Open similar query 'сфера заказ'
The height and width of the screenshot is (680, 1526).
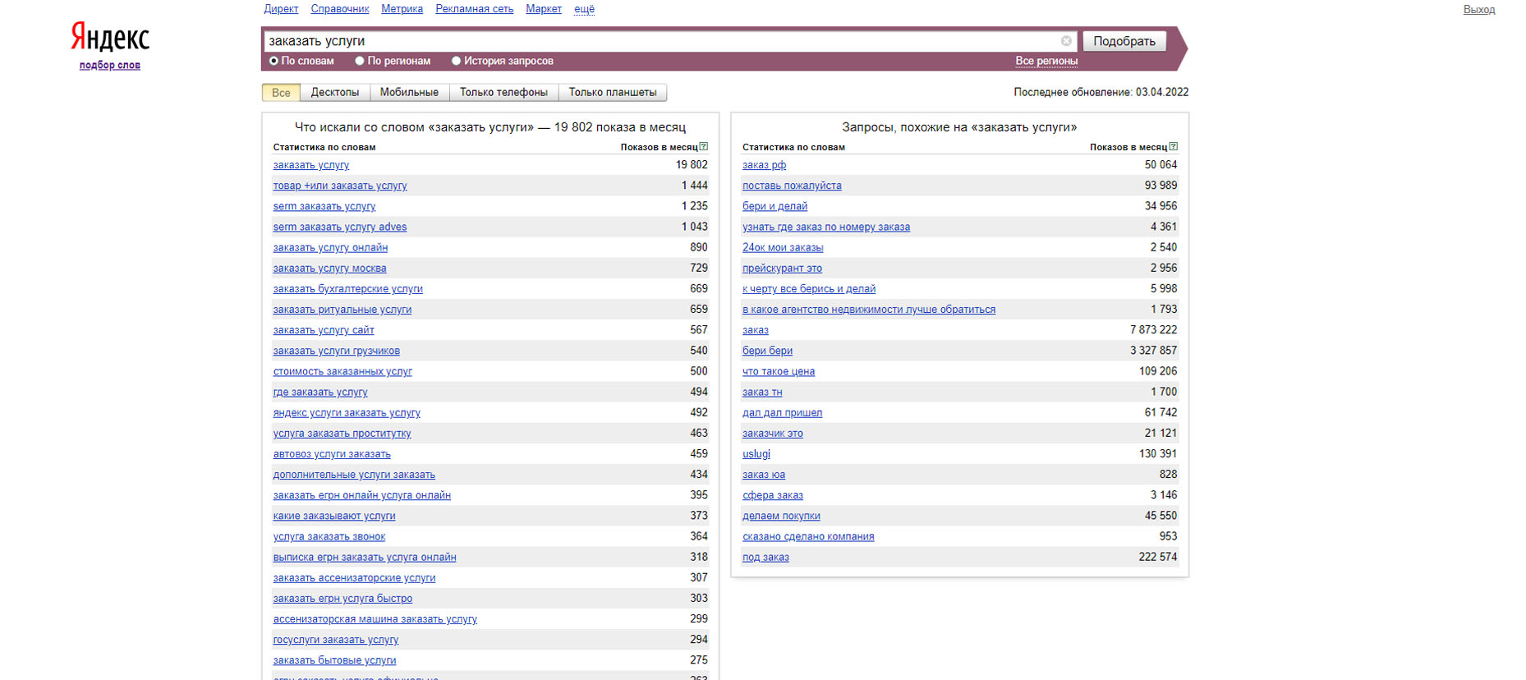click(x=773, y=495)
